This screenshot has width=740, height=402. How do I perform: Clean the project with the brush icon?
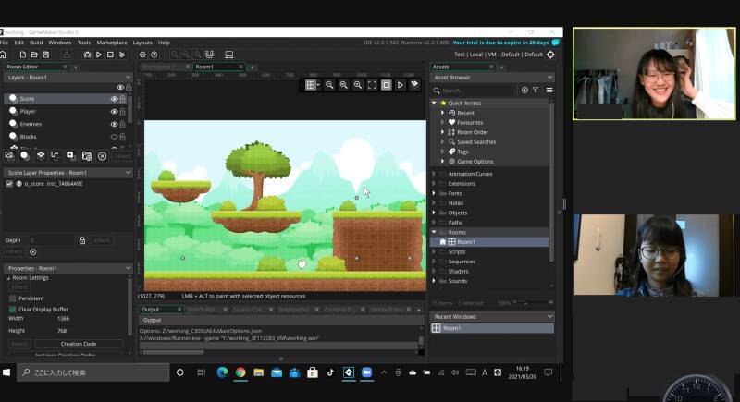pyautogui.click(x=122, y=55)
